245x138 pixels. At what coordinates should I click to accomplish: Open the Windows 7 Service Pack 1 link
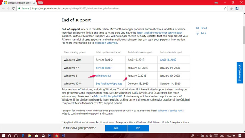pos(171,110)
